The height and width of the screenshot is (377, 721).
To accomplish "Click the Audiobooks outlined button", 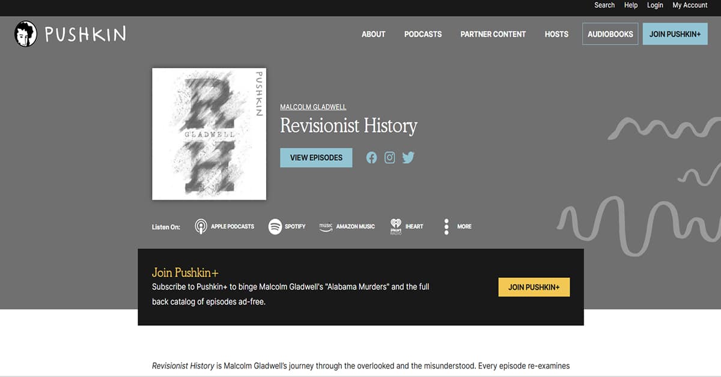I will [x=610, y=34].
